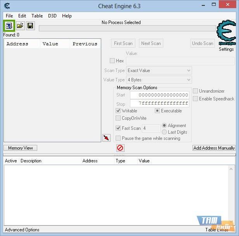This screenshot has width=239, height=236.
Task: Click Add Address Manually button
Action: pos(214,148)
